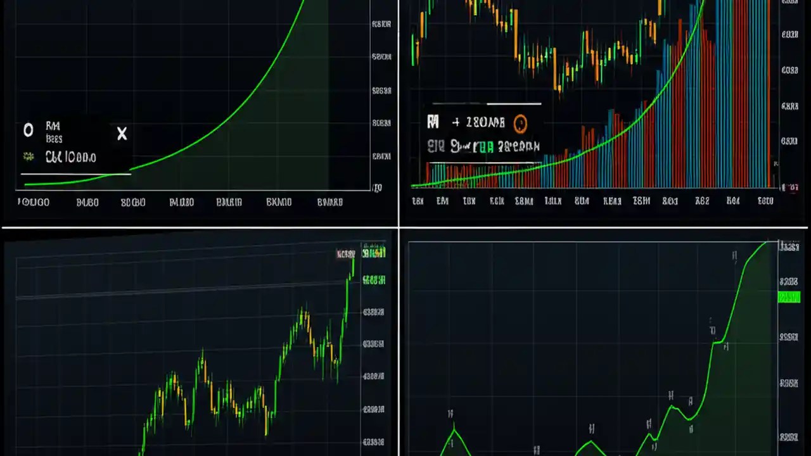Select the "RM" indicator label icon

(x=53, y=127)
